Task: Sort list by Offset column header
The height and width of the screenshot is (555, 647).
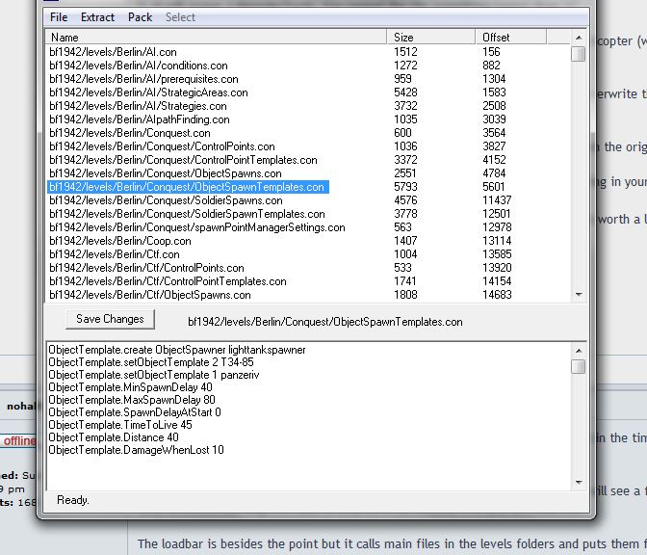Action: coord(511,38)
